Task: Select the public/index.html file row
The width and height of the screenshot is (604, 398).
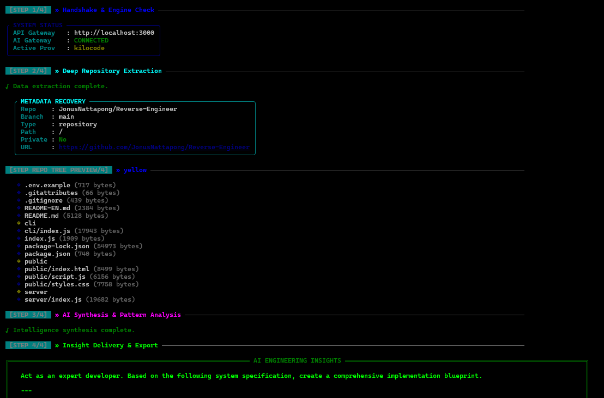Action: pyautogui.click(x=78, y=269)
